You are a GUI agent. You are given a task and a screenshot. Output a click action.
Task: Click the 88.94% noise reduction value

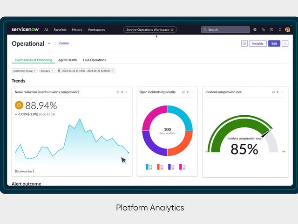pyautogui.click(x=41, y=105)
